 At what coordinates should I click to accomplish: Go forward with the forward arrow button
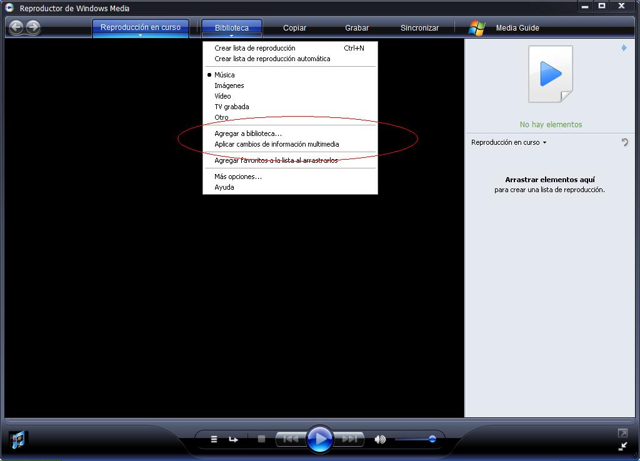pyautogui.click(x=33, y=27)
